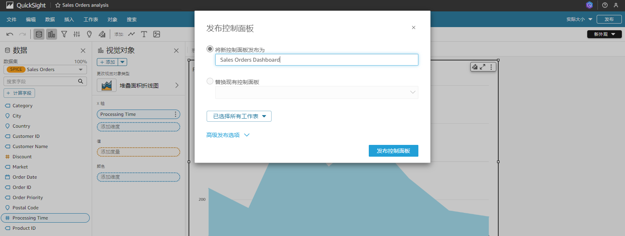
Task: Click the dashboard name input field
Action: point(316,60)
